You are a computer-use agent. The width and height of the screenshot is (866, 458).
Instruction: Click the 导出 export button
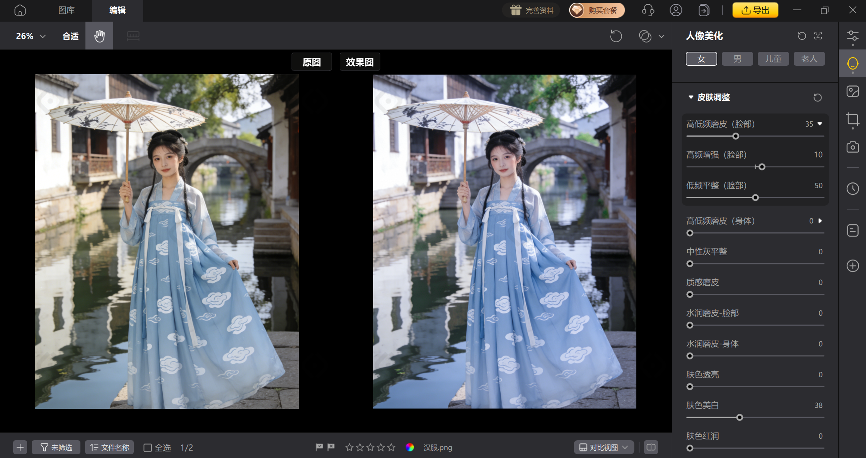(x=755, y=10)
